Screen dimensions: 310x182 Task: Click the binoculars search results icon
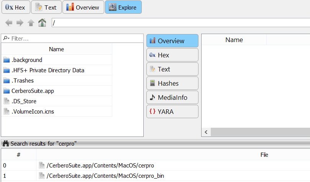pos(6,143)
